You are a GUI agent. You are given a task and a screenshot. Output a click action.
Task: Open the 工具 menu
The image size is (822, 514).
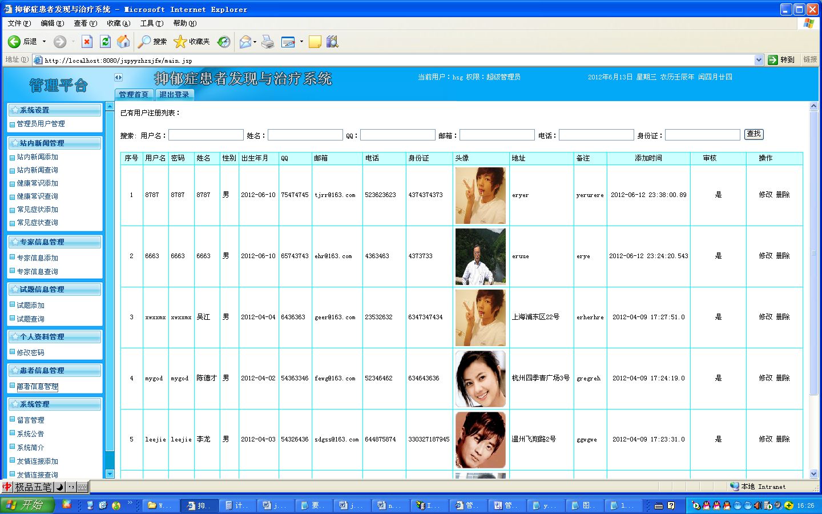coord(151,23)
